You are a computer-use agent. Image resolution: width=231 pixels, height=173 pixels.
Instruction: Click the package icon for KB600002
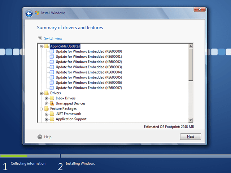(x=52, y=62)
